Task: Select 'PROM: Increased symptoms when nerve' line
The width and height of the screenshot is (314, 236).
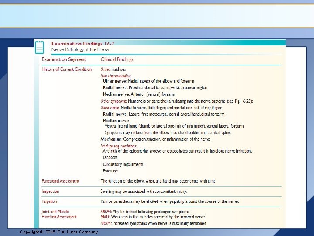Action: [x=154, y=223]
